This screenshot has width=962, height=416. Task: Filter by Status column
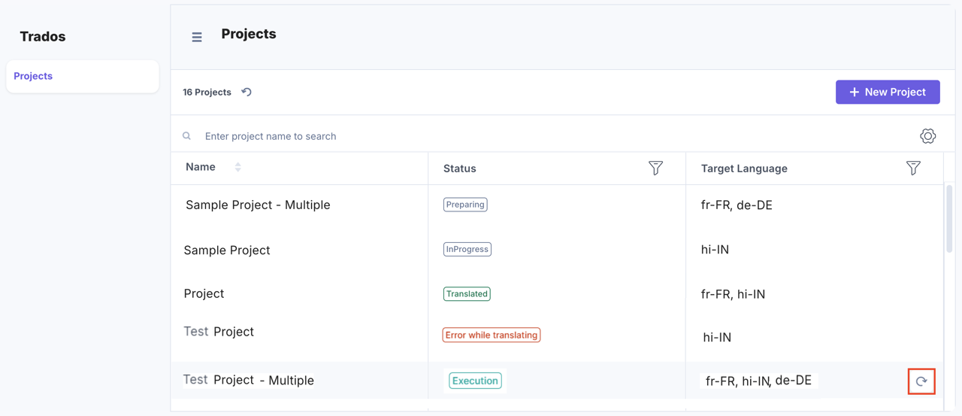pyautogui.click(x=655, y=168)
